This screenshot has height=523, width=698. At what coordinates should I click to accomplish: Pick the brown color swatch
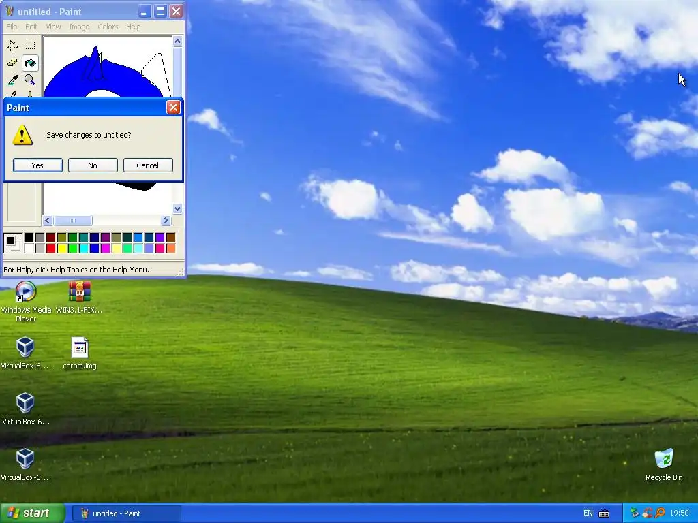point(171,238)
